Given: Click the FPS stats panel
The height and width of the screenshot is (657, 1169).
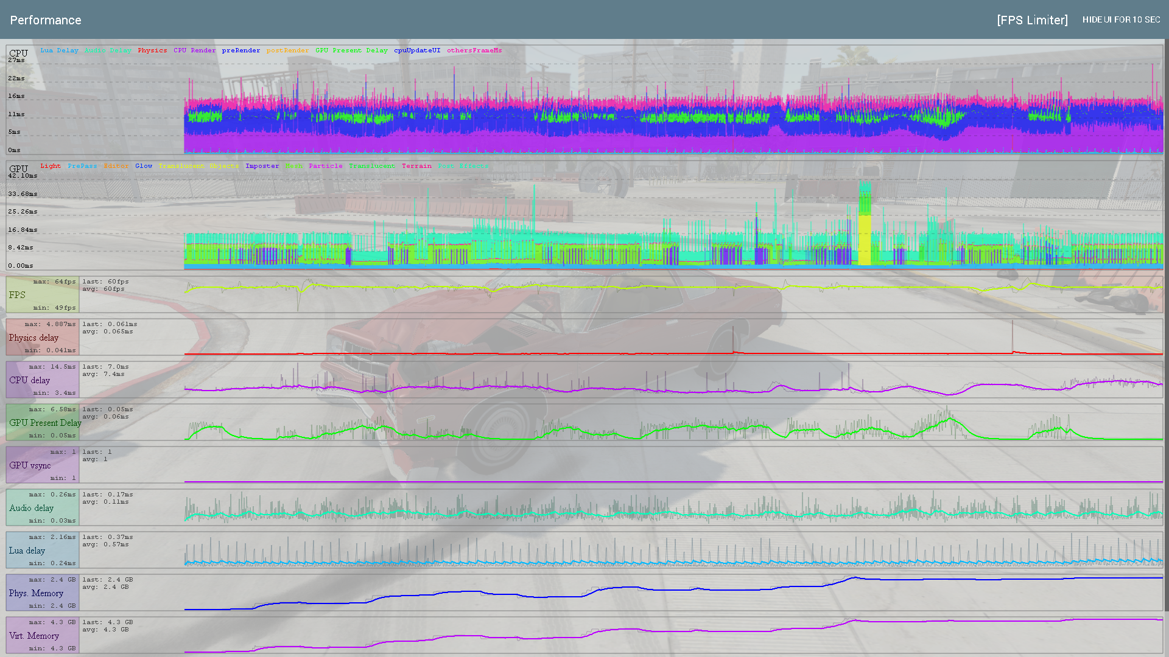Looking at the screenshot, I should tap(43, 295).
